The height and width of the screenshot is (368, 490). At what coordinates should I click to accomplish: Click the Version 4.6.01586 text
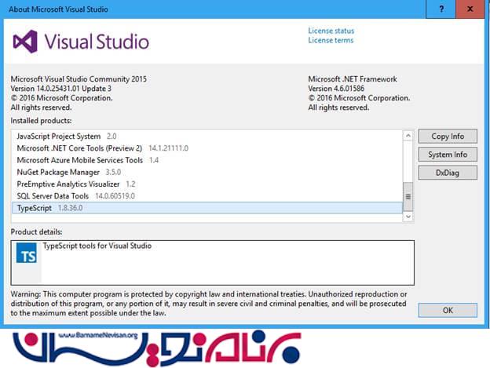pos(336,89)
